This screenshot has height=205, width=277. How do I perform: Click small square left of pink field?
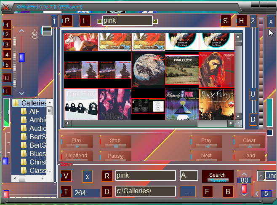point(100,22)
